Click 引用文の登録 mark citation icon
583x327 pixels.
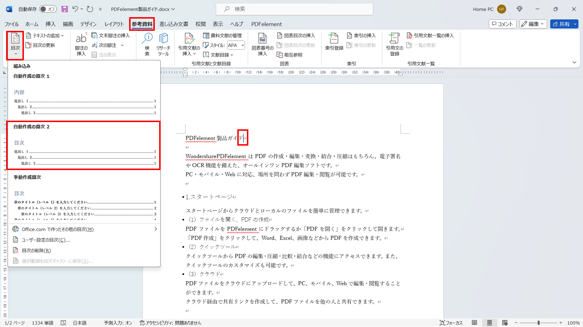[x=394, y=39]
